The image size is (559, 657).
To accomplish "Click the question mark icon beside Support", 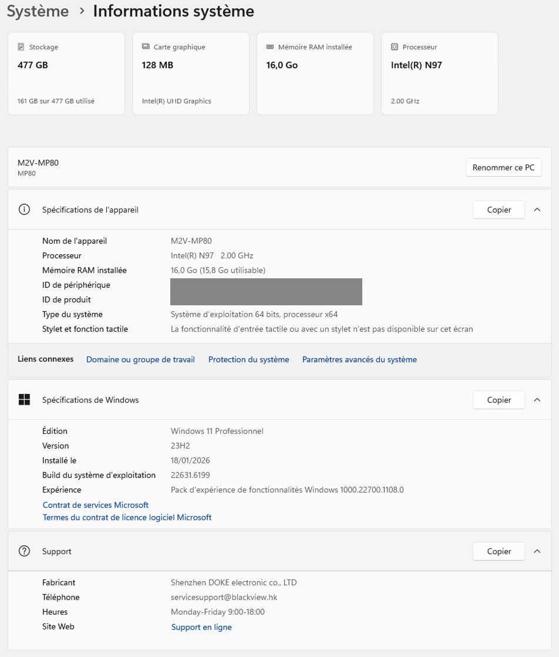I will click(x=24, y=551).
